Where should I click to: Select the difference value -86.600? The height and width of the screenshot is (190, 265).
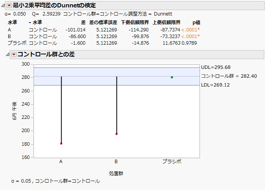[77, 37]
